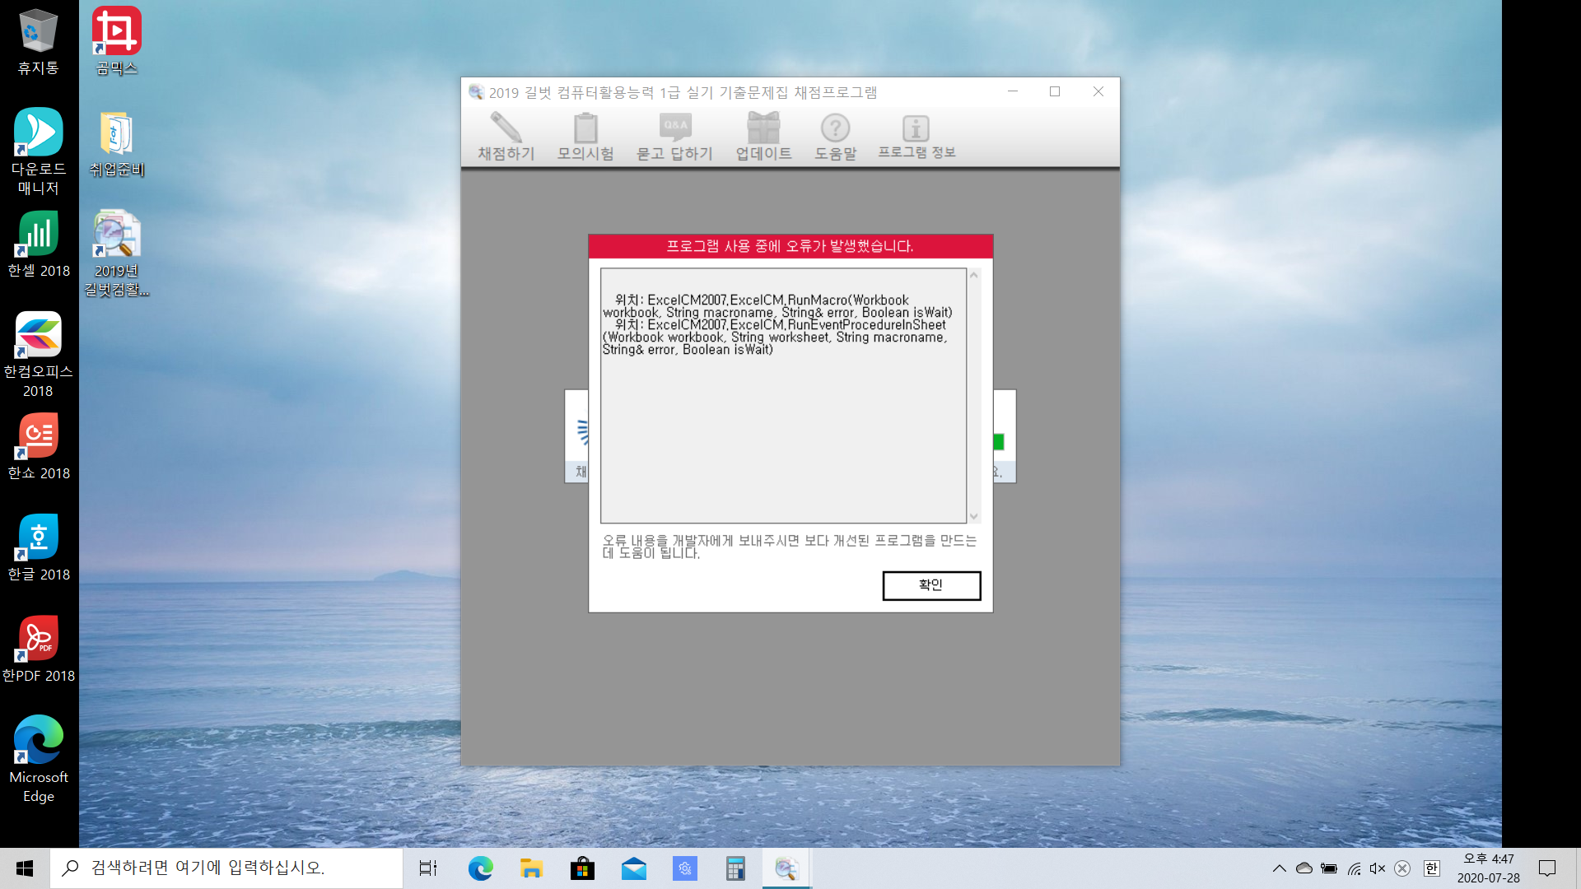Click the 도움말 question mark icon
This screenshot has height=889, width=1581.
click(835, 137)
